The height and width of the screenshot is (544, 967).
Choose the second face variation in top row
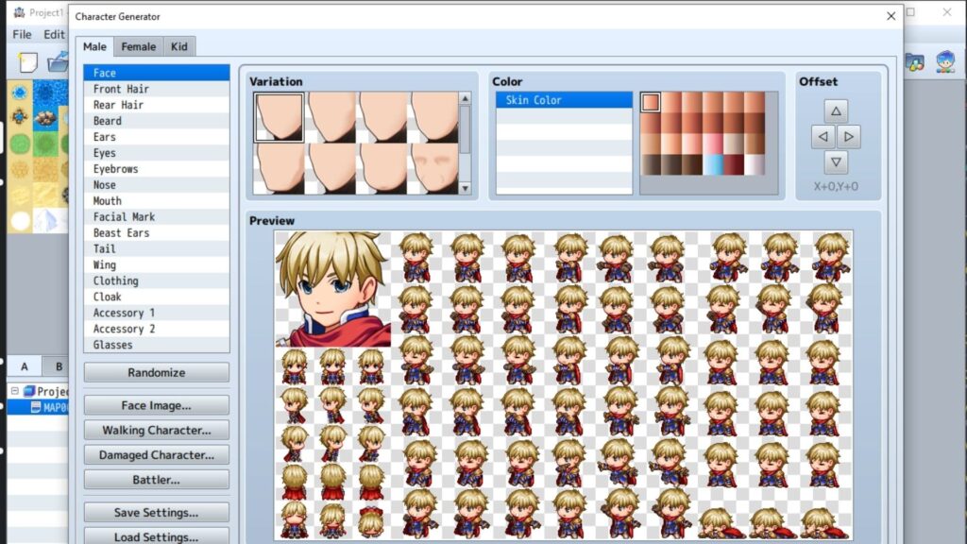click(331, 117)
